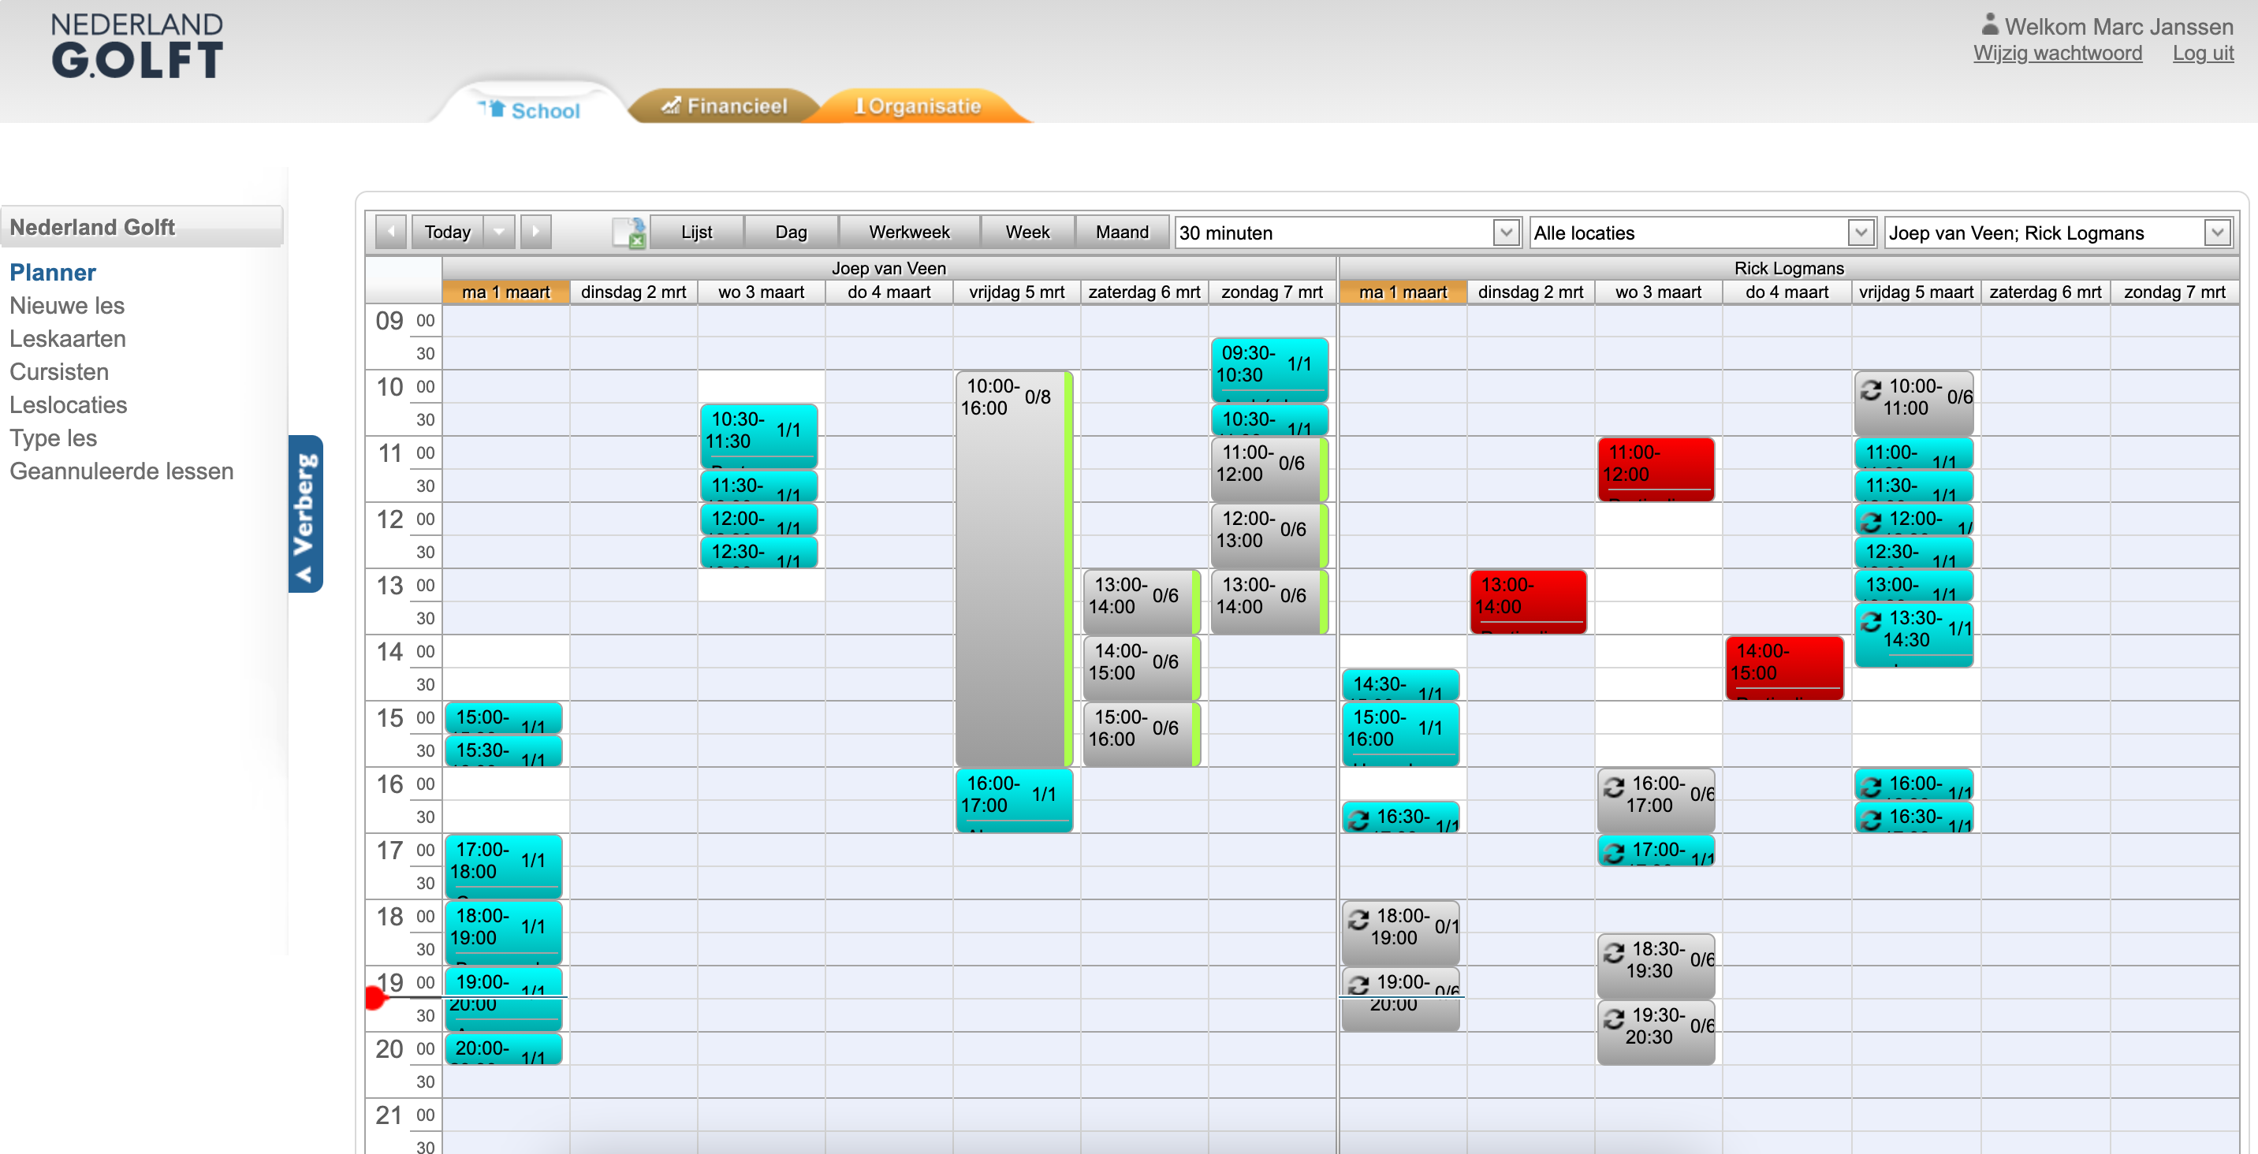Screen dimensions: 2258x1154
Task: Click the Wijzig wachtwoord link
Action: 2057,54
